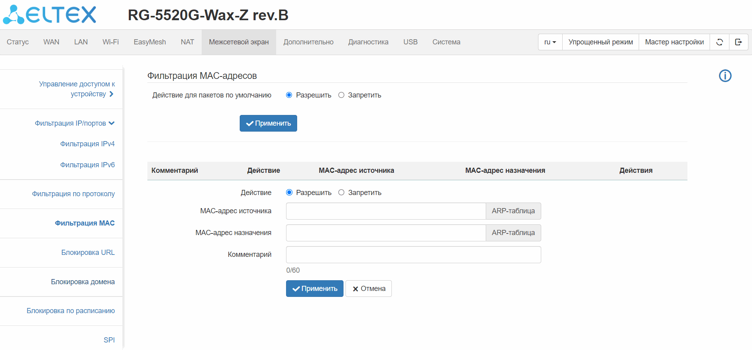Switch to the Диагностика tab

click(x=368, y=42)
